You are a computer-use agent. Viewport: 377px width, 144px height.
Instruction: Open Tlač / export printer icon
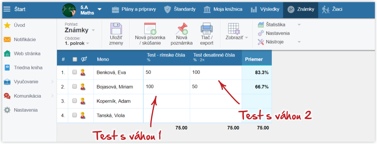point(207,29)
